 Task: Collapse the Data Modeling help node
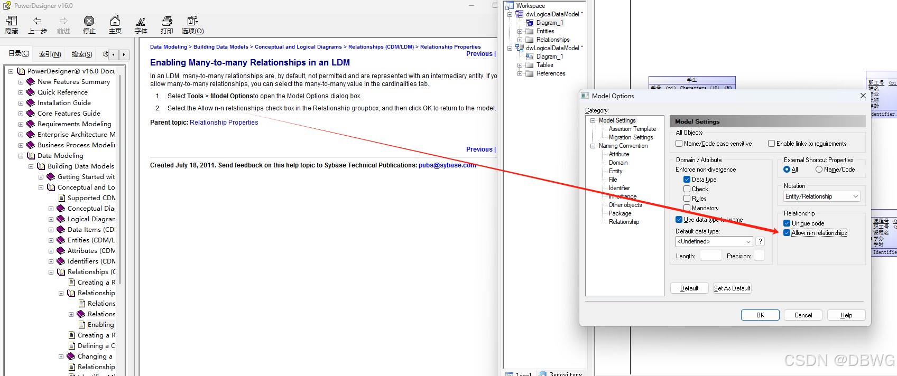click(21, 156)
